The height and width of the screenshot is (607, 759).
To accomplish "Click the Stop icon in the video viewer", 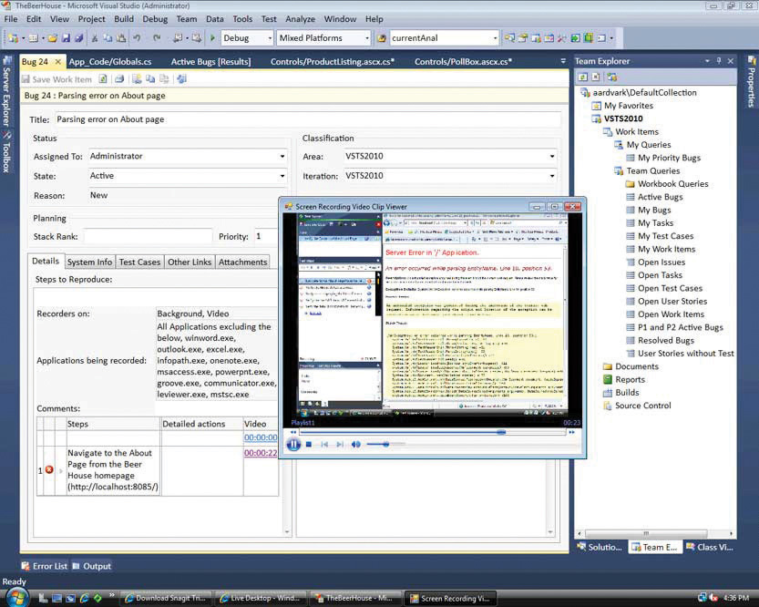I will tap(309, 444).
